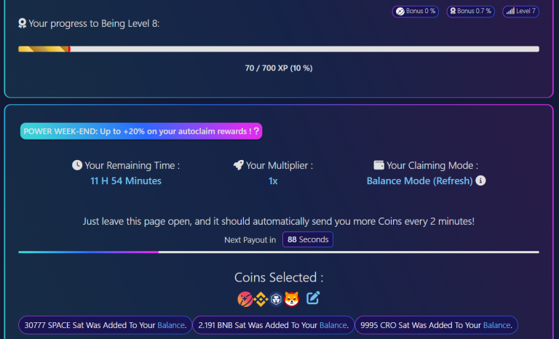Open the Bonus 0 % badge
The width and height of the screenshot is (559, 339).
pyautogui.click(x=415, y=12)
